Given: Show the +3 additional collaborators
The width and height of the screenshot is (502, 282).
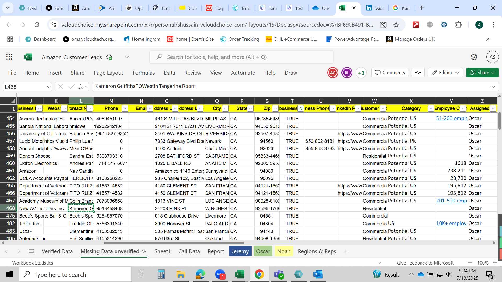Looking at the screenshot, I should tap(361, 73).
